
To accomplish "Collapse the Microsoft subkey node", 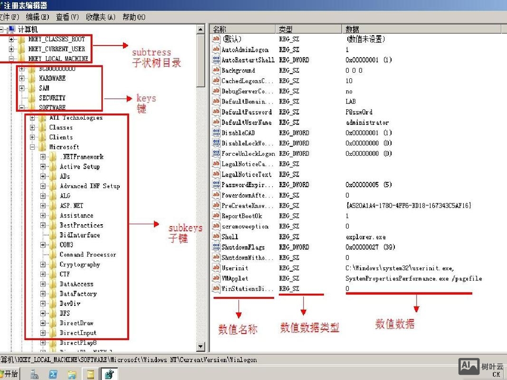I will [32, 147].
